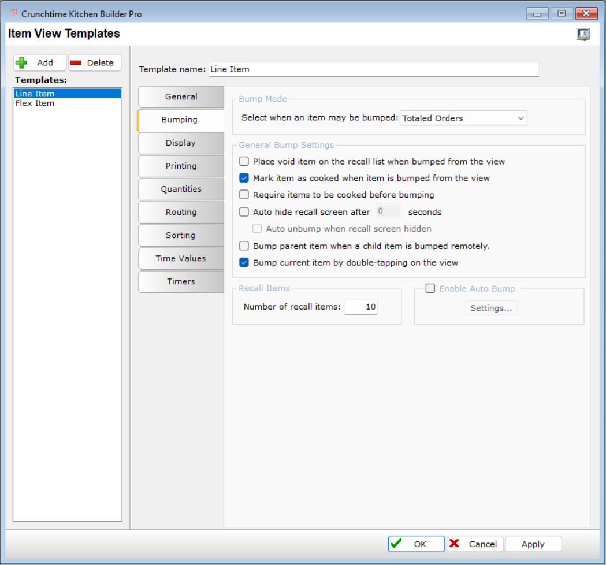Click the Crunchtime app icon in title bar
Viewport: 606px width, 565px height.
(13, 13)
